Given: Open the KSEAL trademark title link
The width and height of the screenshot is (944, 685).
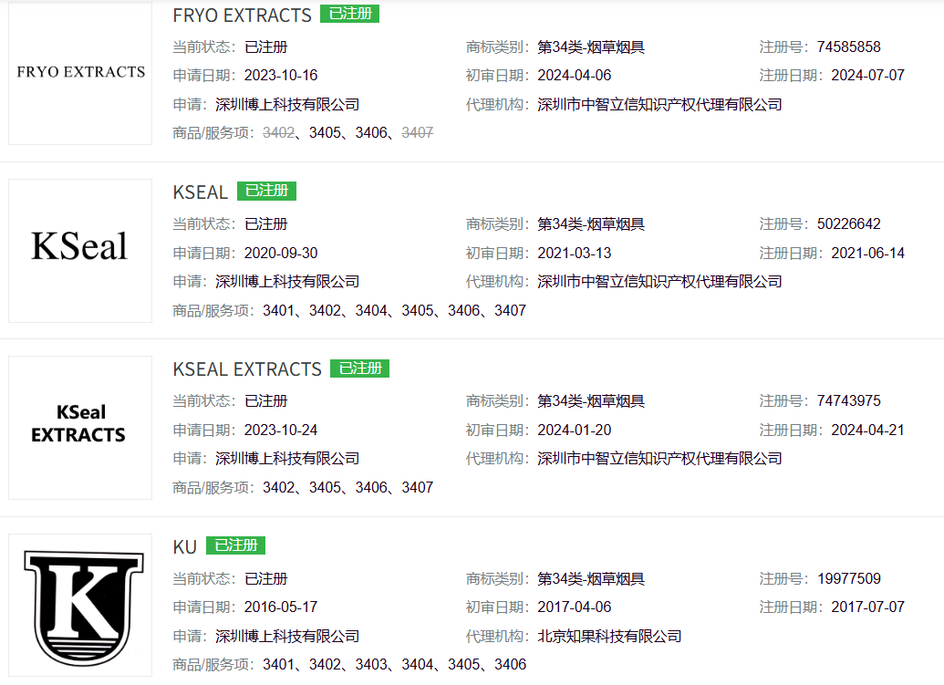Looking at the screenshot, I should [200, 192].
